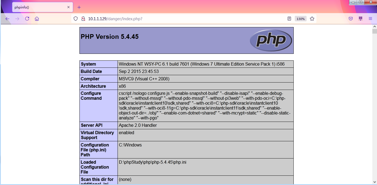Click the Loaded Configuration File label
Image resolution: width=377 pixels, height=185 pixels.
click(x=95, y=167)
